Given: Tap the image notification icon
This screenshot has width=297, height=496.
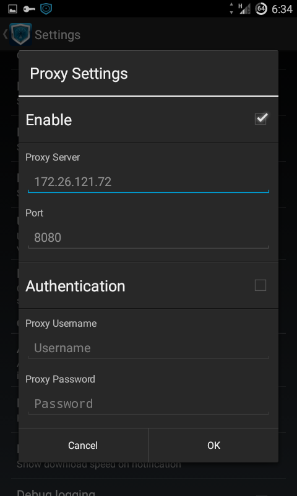Looking at the screenshot, I should coord(12,9).
